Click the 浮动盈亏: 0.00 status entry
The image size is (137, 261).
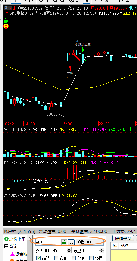[x=52, y=231]
